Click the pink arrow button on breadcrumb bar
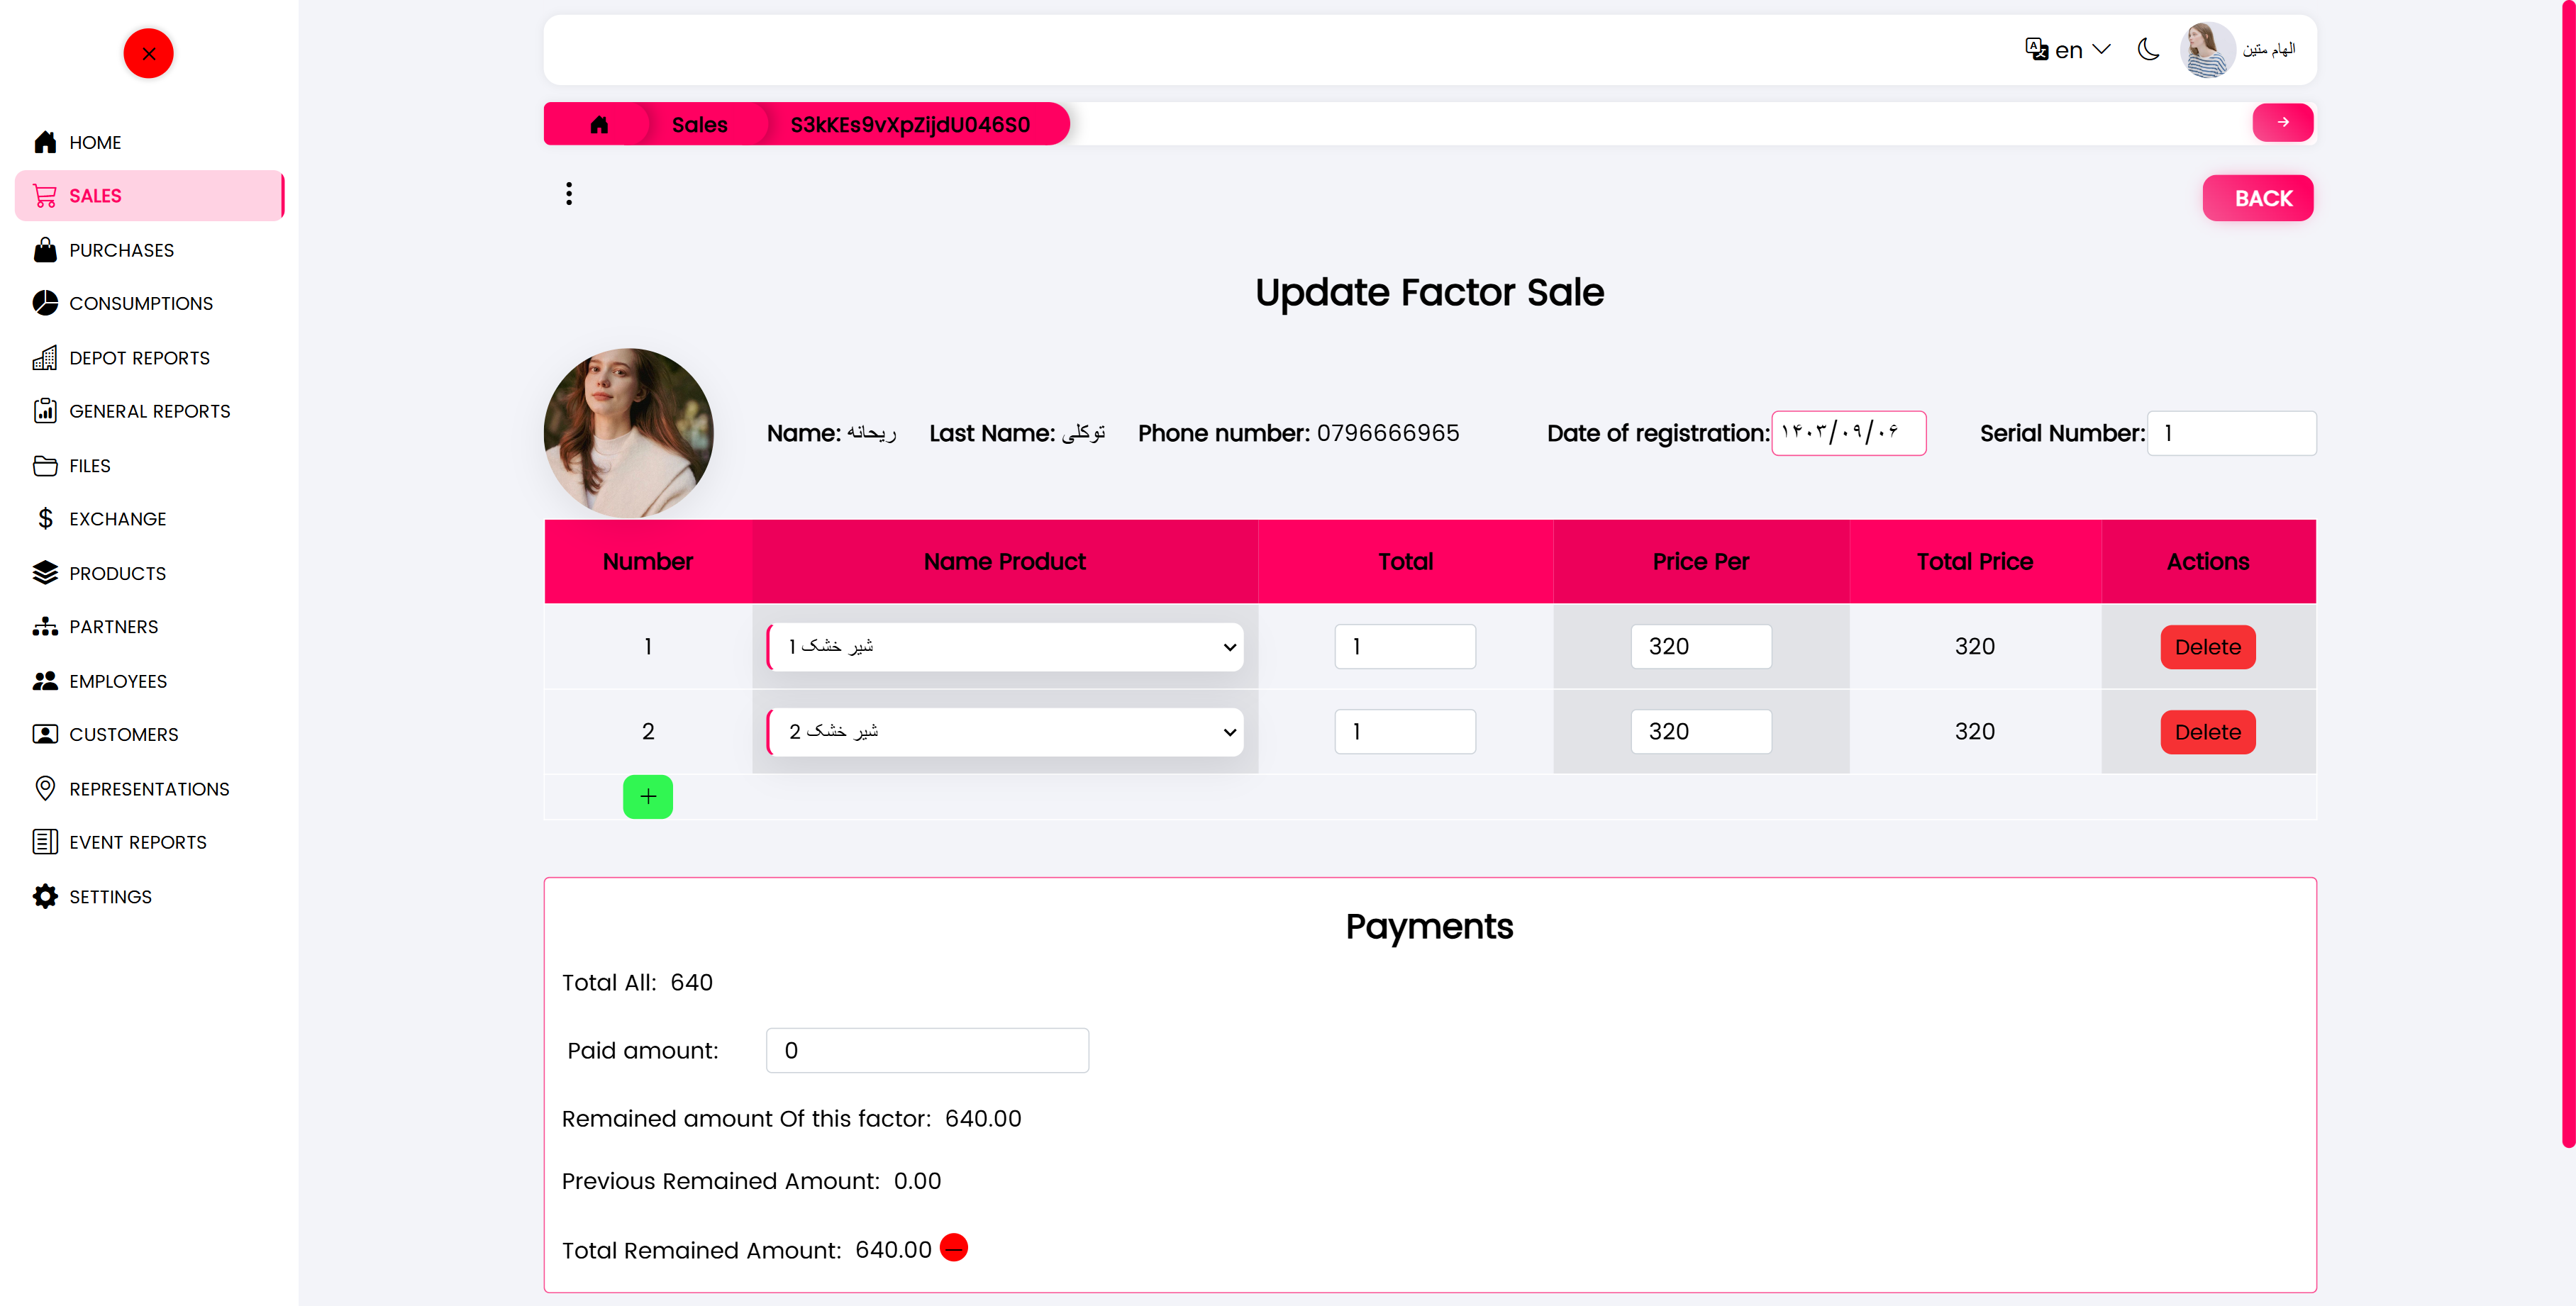This screenshot has width=2576, height=1306. tap(2282, 123)
